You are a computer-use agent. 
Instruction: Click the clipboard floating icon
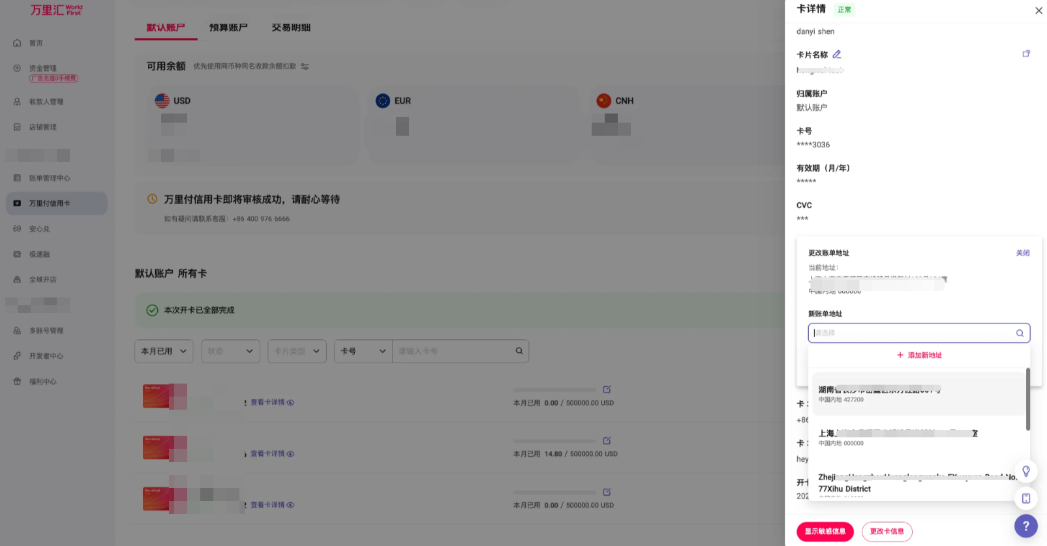1026,498
